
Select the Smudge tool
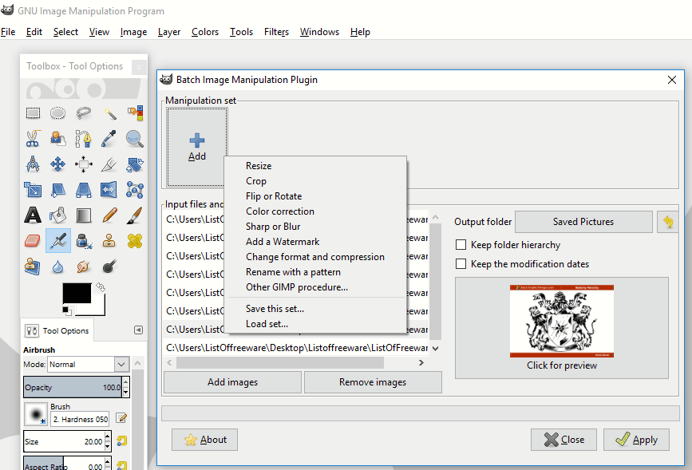(x=84, y=267)
